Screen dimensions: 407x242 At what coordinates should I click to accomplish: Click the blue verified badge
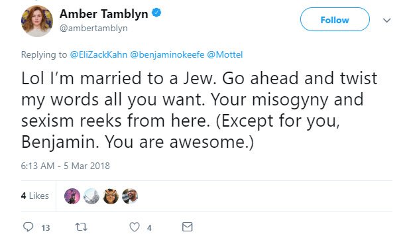[156, 13]
